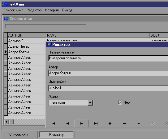168x139 pixels.
Task: Switch to Список книг bottom button
Action: click(19, 134)
